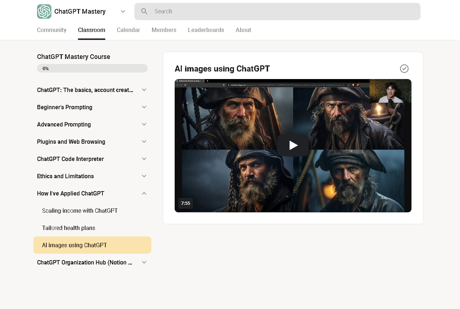The width and height of the screenshot is (460, 309).
Task: Click the ChatGPT Mastery Course title
Action: click(x=74, y=57)
